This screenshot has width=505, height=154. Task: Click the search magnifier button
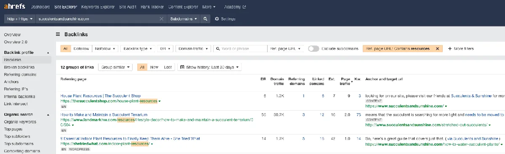tap(205, 19)
